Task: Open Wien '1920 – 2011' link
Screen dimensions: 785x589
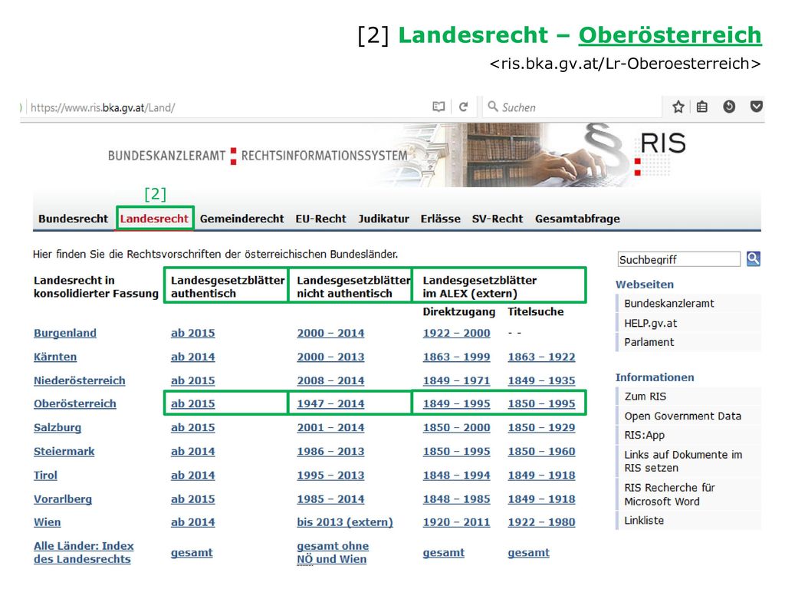Action: (x=457, y=522)
